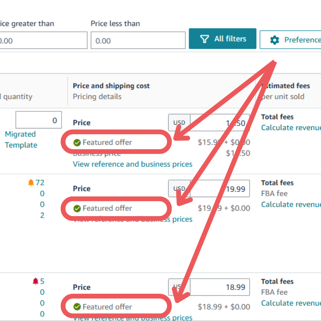The height and width of the screenshot is (321, 321).
Task: Open first View reference and business prices link
Action: [x=133, y=164]
